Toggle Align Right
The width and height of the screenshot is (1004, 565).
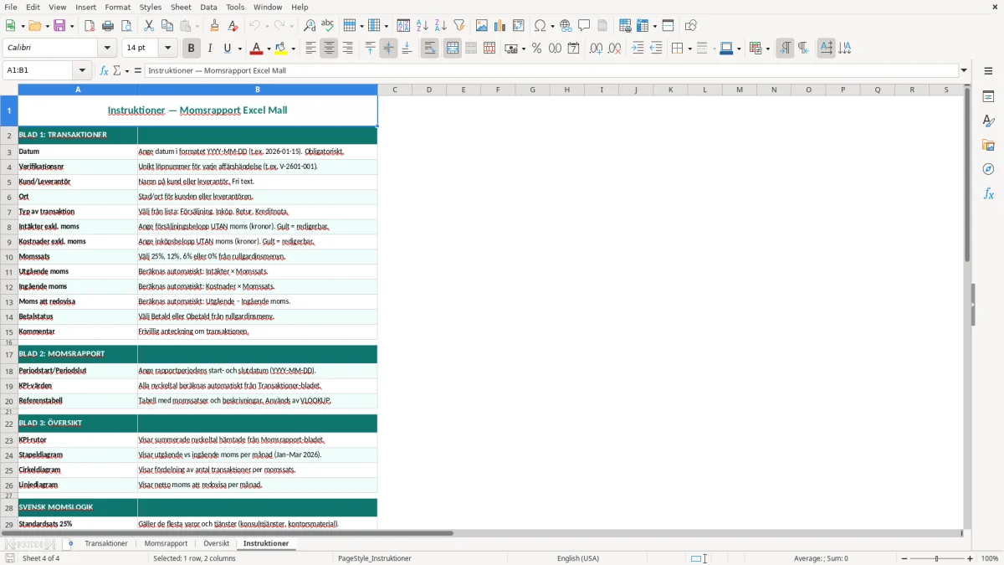point(347,49)
